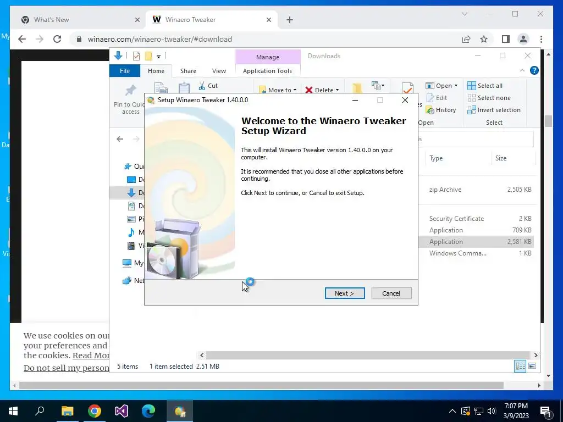563x422 pixels.
Task: Click Pin to Quick access icon
Action: pyautogui.click(x=131, y=90)
